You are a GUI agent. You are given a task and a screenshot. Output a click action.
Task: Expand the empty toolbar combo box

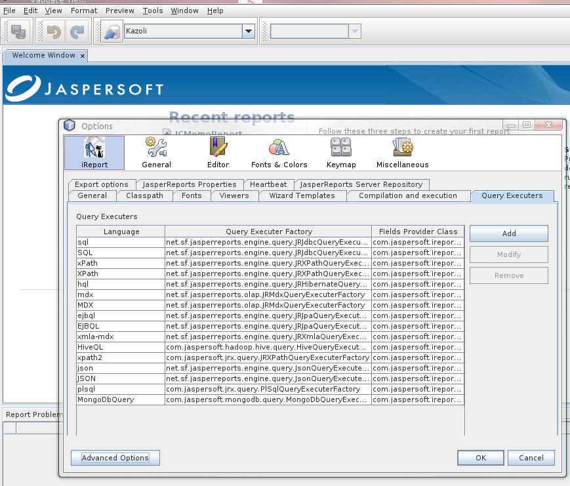point(355,31)
